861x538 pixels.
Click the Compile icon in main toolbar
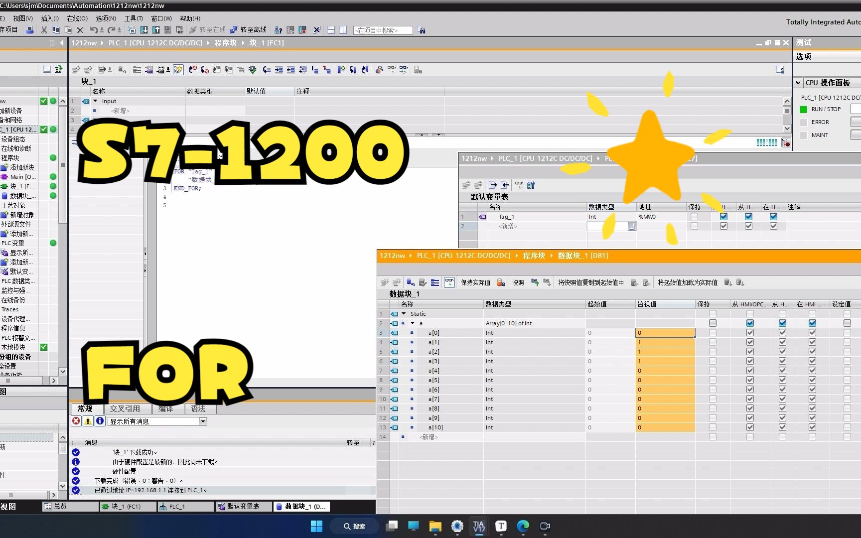tap(132, 30)
